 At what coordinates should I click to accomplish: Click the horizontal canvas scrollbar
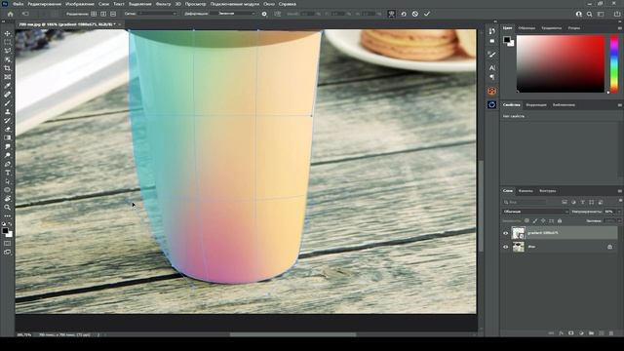(292, 334)
